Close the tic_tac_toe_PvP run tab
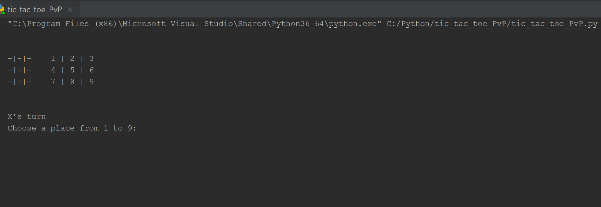601x207 pixels. (x=70, y=10)
